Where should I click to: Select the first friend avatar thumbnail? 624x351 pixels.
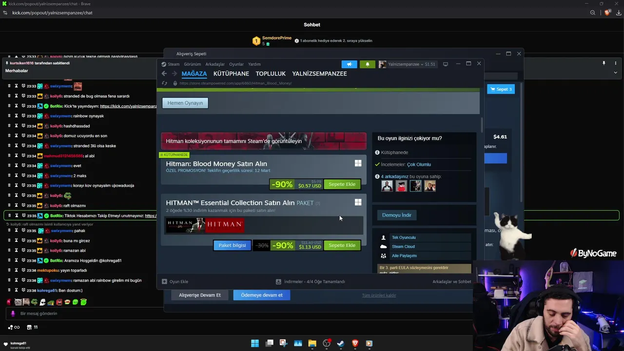[x=387, y=186]
